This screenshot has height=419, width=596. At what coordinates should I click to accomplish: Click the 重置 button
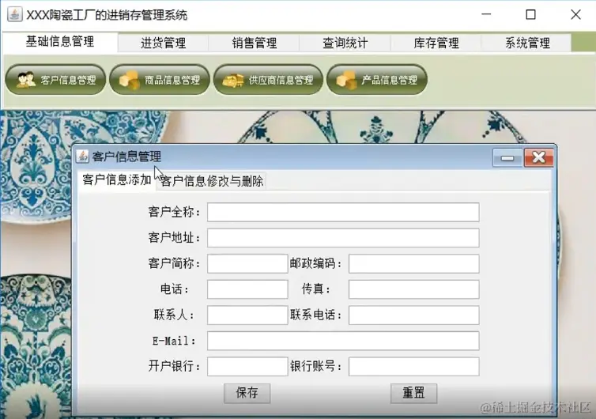pyautogui.click(x=413, y=393)
